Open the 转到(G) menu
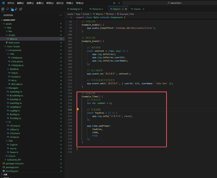 point(50,3)
